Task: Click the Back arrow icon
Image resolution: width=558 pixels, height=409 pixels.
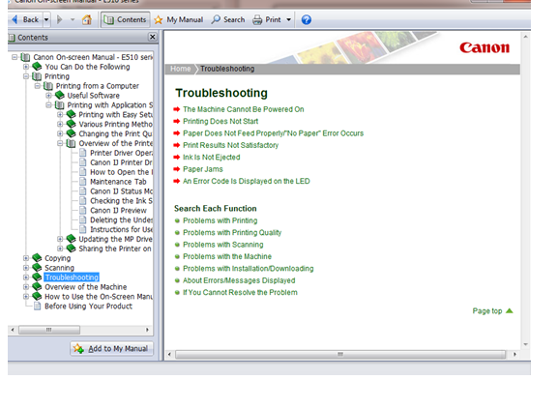Action: (x=15, y=19)
